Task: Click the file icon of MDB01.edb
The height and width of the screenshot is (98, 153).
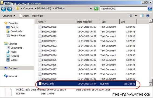Action: click(40, 84)
